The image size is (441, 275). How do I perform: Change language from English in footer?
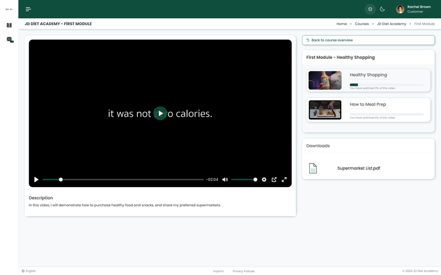(x=29, y=271)
